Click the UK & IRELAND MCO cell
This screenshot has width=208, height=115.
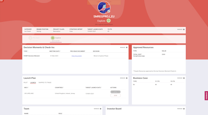point(29,93)
